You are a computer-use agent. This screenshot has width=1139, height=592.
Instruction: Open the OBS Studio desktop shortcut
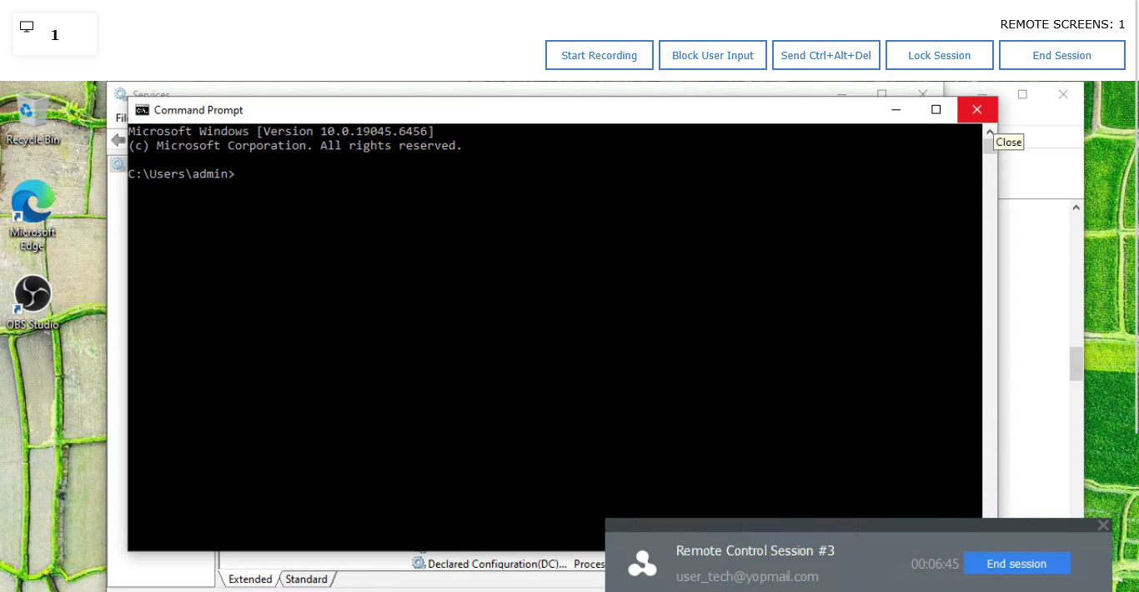(33, 302)
